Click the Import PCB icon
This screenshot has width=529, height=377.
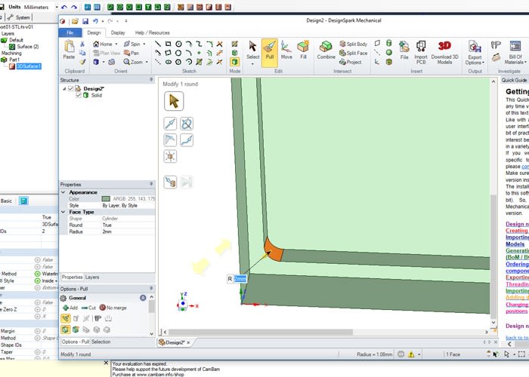(421, 52)
